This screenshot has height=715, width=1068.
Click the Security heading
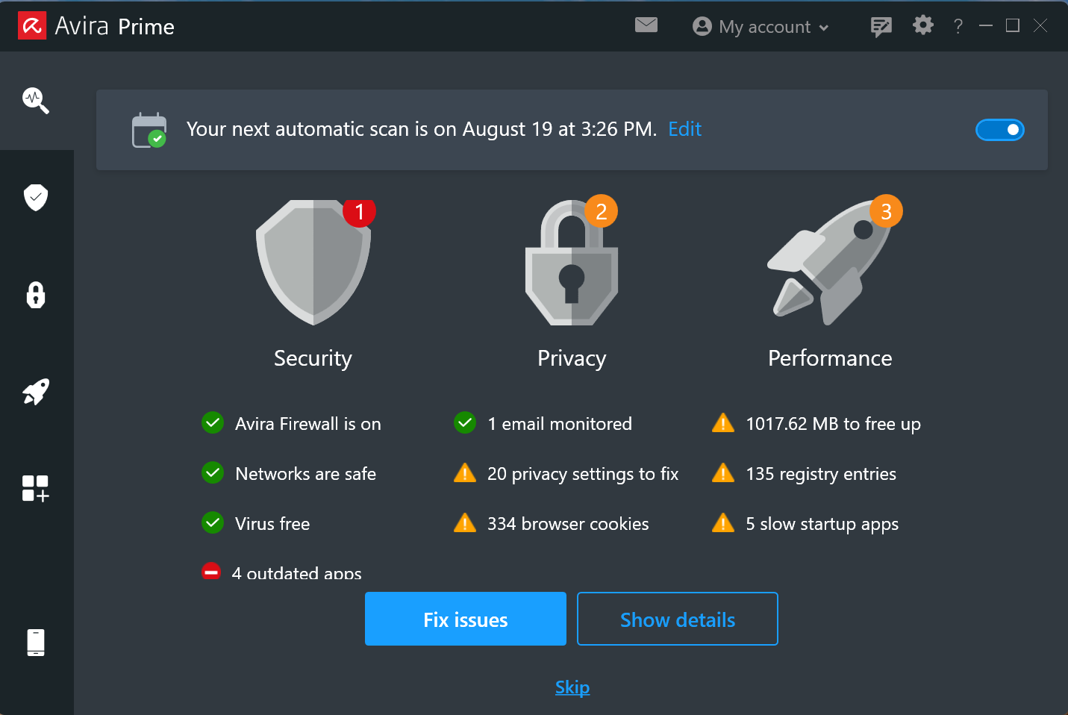313,358
